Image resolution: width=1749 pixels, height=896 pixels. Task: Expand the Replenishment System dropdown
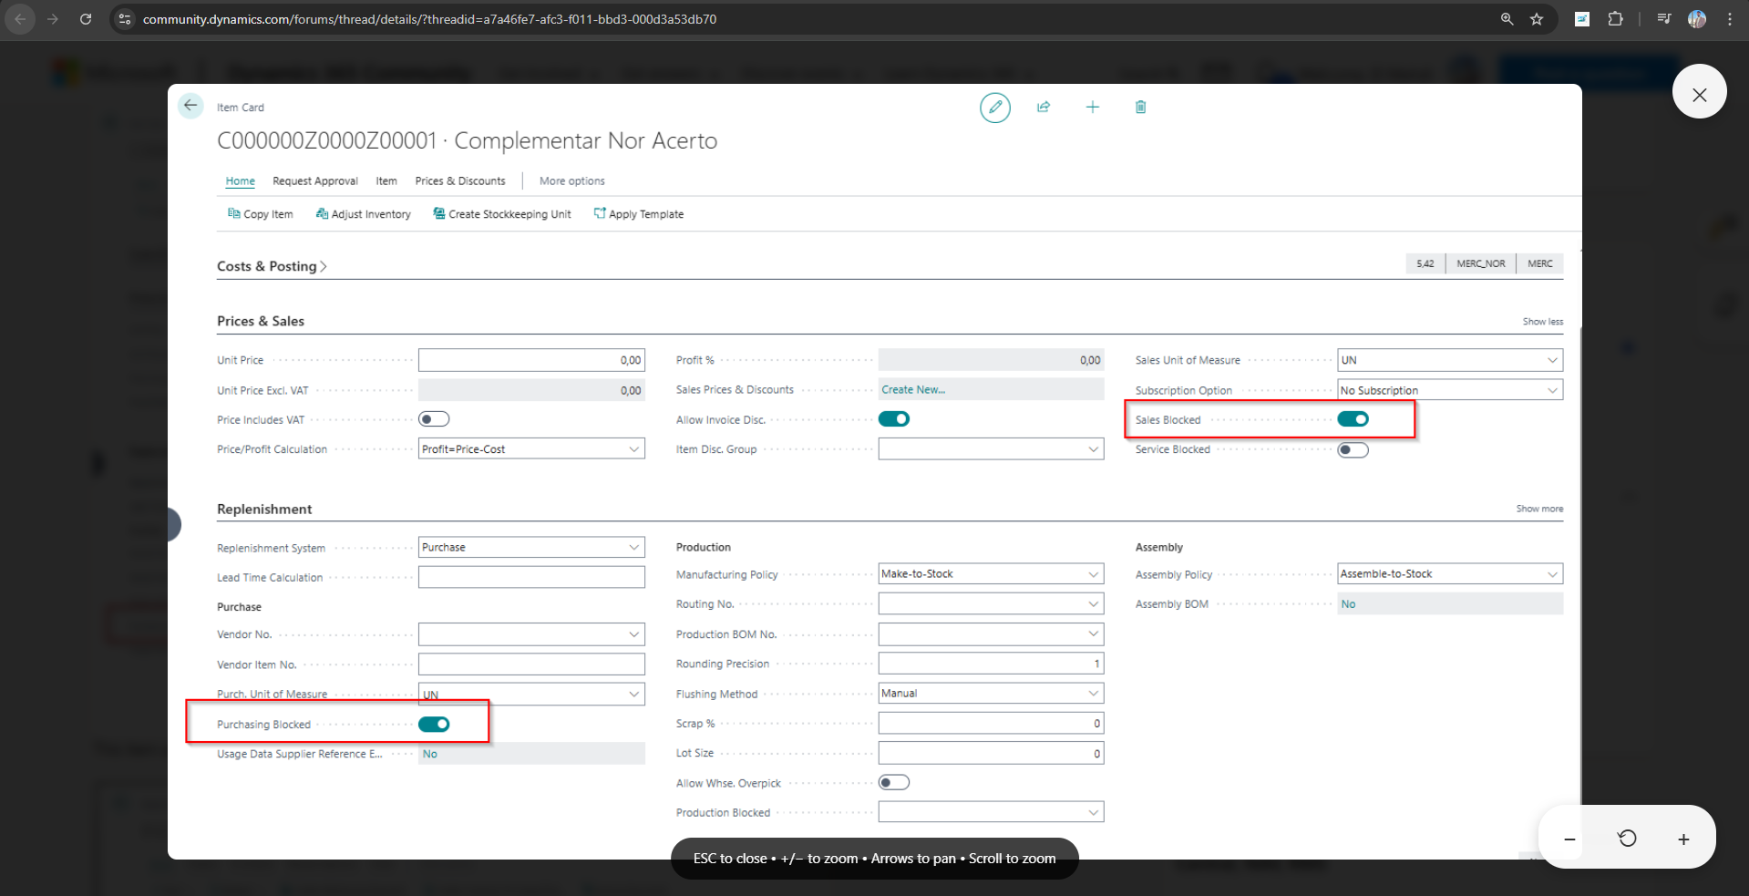coord(633,547)
